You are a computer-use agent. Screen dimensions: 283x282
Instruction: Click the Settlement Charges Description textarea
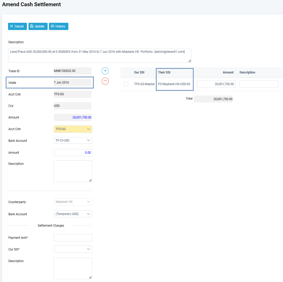(73, 268)
